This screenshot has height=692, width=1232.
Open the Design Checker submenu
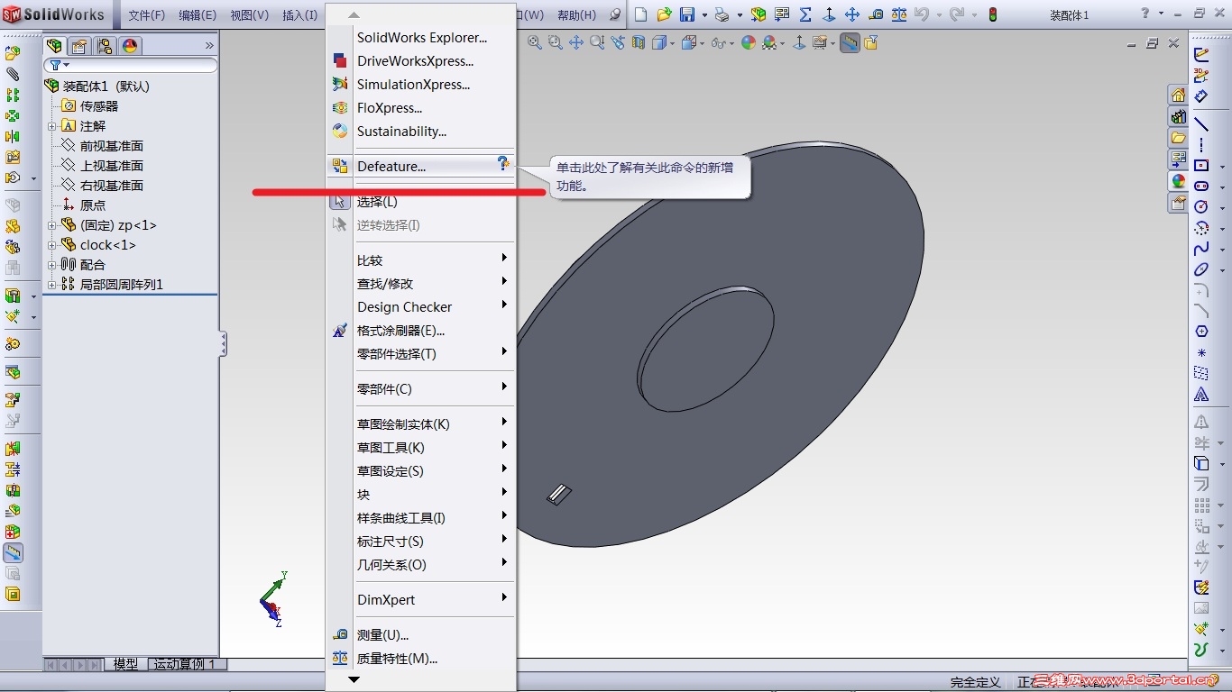(421, 307)
